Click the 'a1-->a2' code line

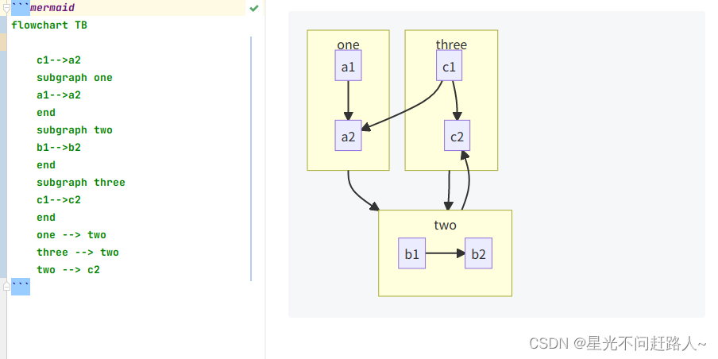59,95
